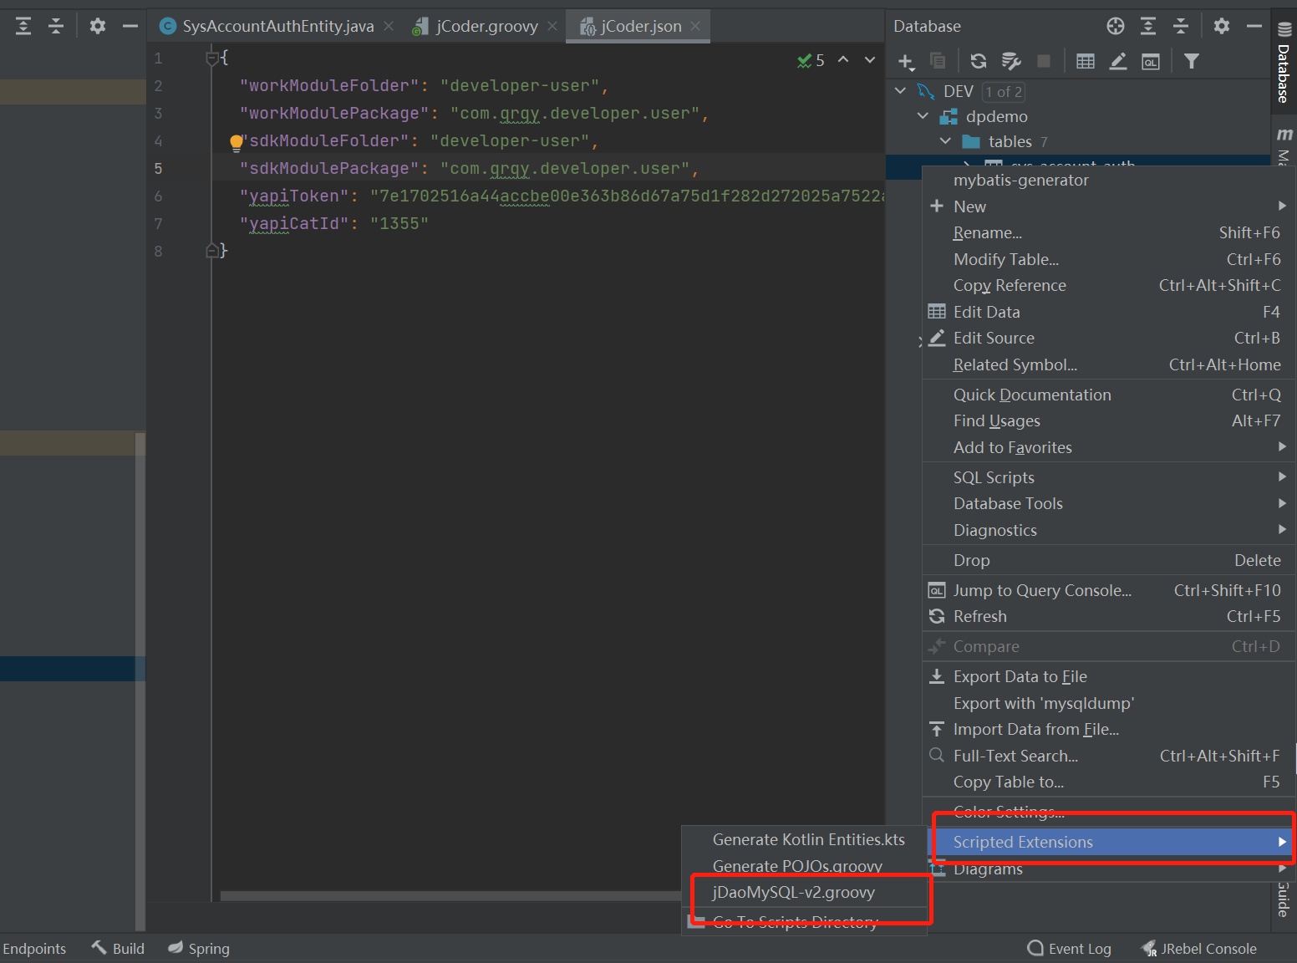The width and height of the screenshot is (1297, 963).
Task: Refresh the Database panel
Action: pos(979,61)
